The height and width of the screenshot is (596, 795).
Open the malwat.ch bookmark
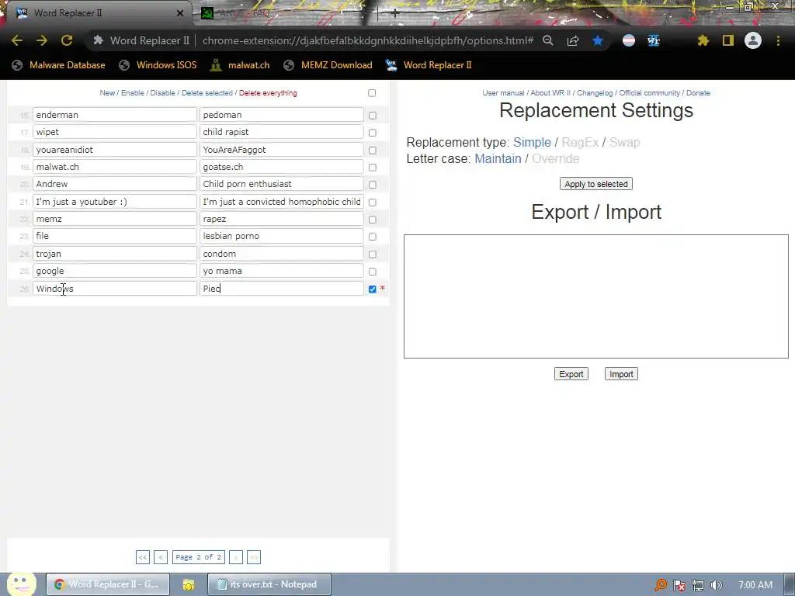tap(240, 65)
